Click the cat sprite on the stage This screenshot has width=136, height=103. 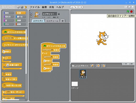[x=102, y=38]
